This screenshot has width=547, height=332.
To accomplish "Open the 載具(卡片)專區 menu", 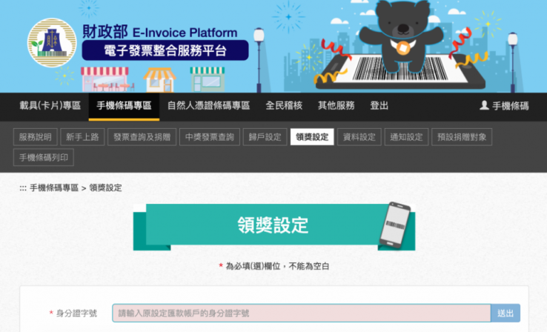I will 50,106.
